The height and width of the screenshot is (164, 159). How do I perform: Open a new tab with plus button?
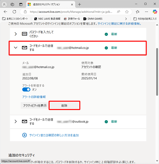(x=79, y=4)
